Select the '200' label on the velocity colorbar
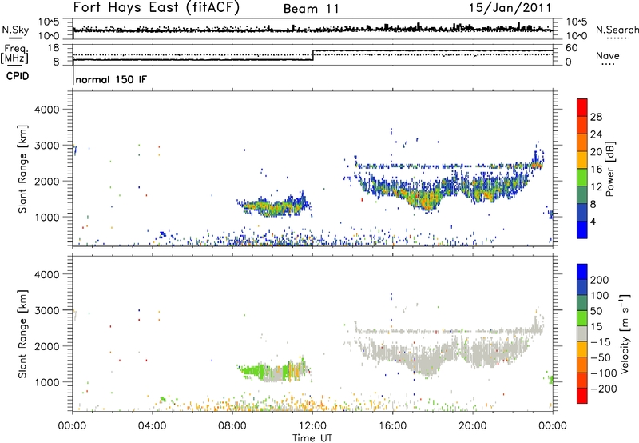The height and width of the screenshot is (443, 639). tap(600, 280)
